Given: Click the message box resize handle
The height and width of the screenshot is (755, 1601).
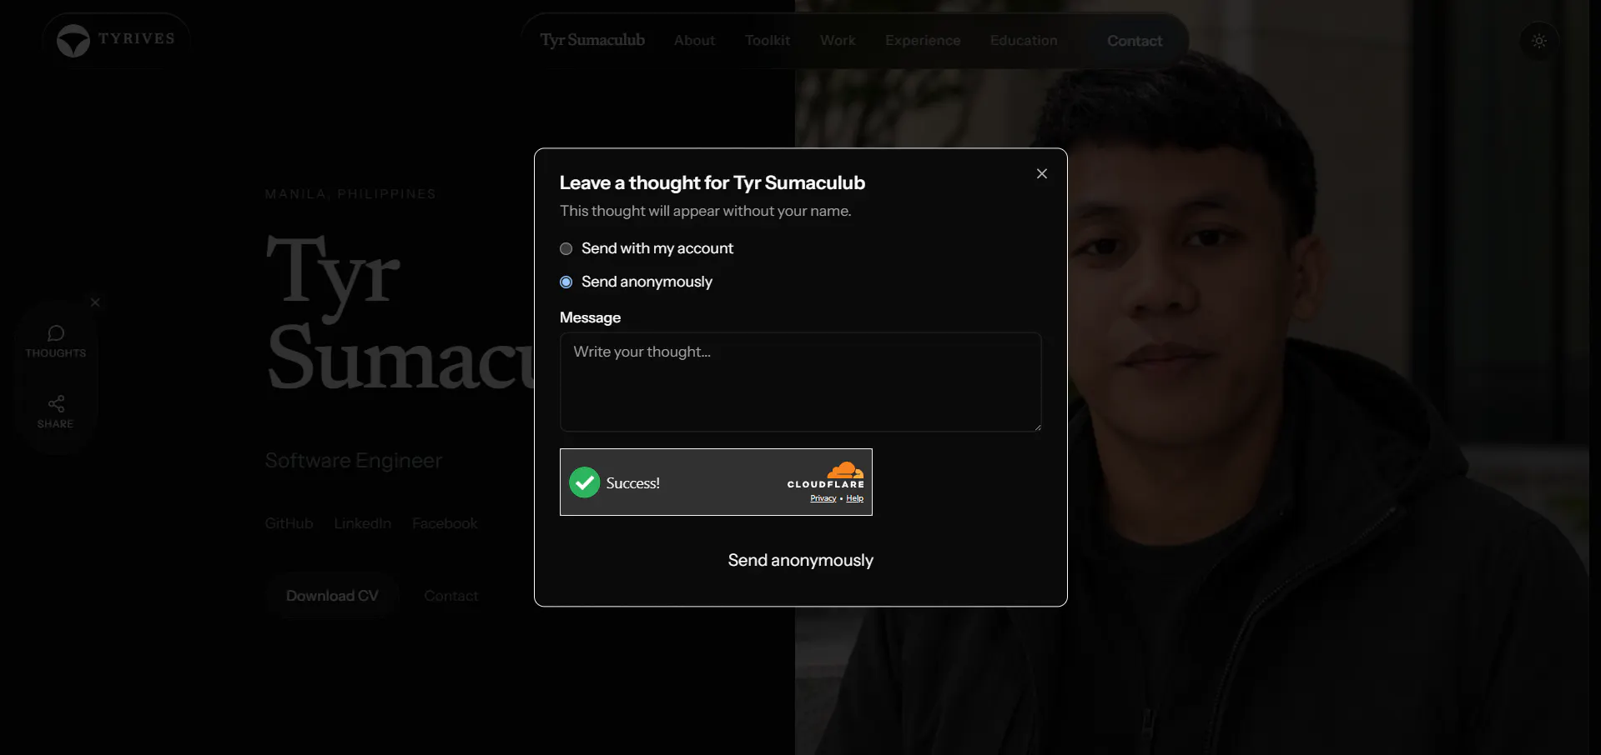Looking at the screenshot, I should click(x=1037, y=427).
